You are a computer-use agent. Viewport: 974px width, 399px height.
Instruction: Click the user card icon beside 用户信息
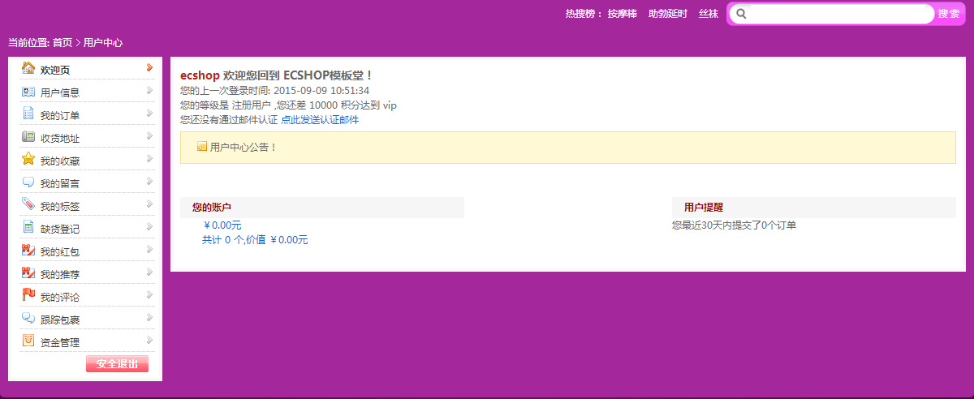28,92
